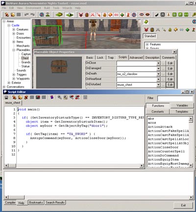Collapse the Placeables tree node
The width and height of the screenshot is (196, 212).
pyautogui.click(x=14, y=50)
